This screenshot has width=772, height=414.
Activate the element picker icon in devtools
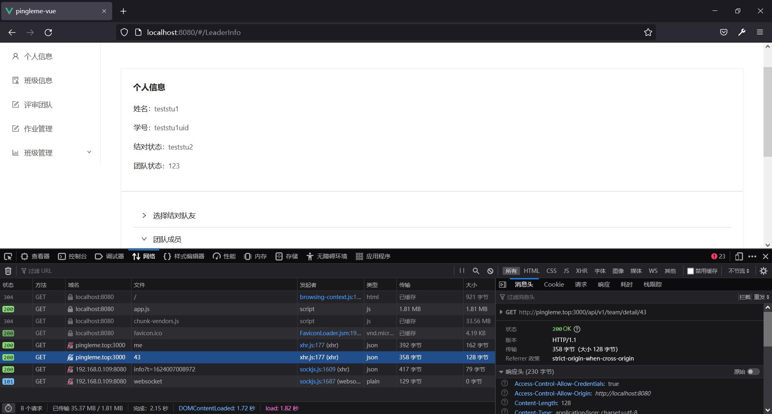pos(8,256)
